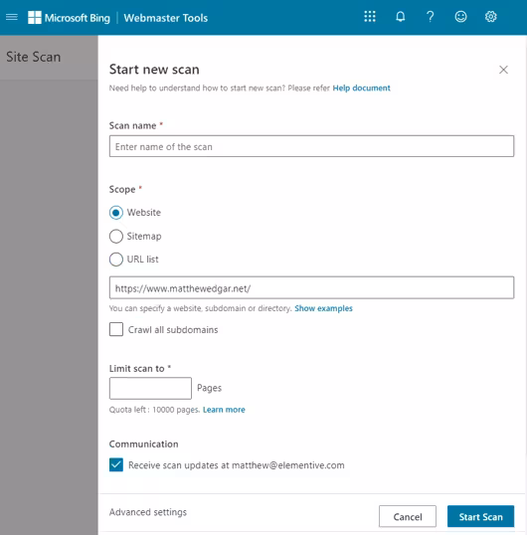The height and width of the screenshot is (535, 527).
Task: Uncheck Receive scan updates checkbox
Action: coord(116,464)
